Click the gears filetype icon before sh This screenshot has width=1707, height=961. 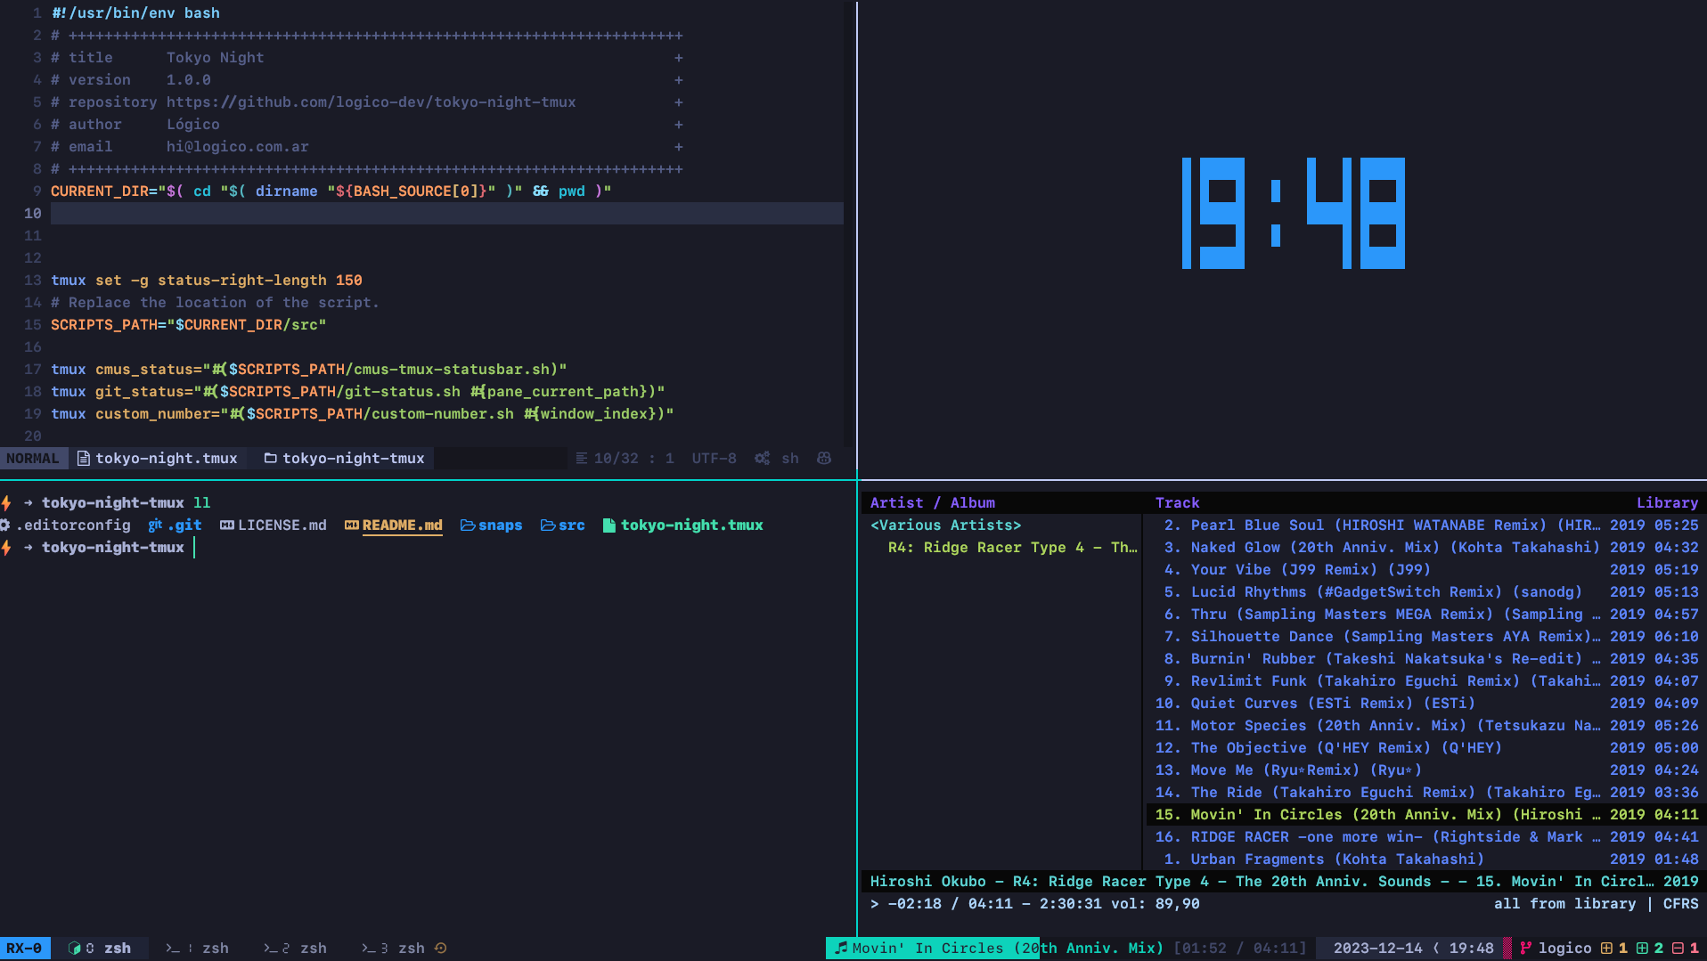click(763, 459)
